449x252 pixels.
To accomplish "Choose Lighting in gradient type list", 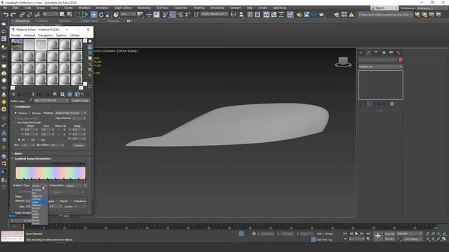I will tap(36, 199).
